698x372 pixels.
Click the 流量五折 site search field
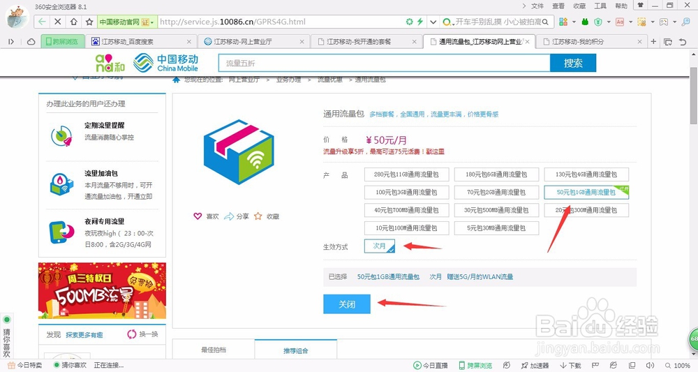pyautogui.click(x=384, y=63)
